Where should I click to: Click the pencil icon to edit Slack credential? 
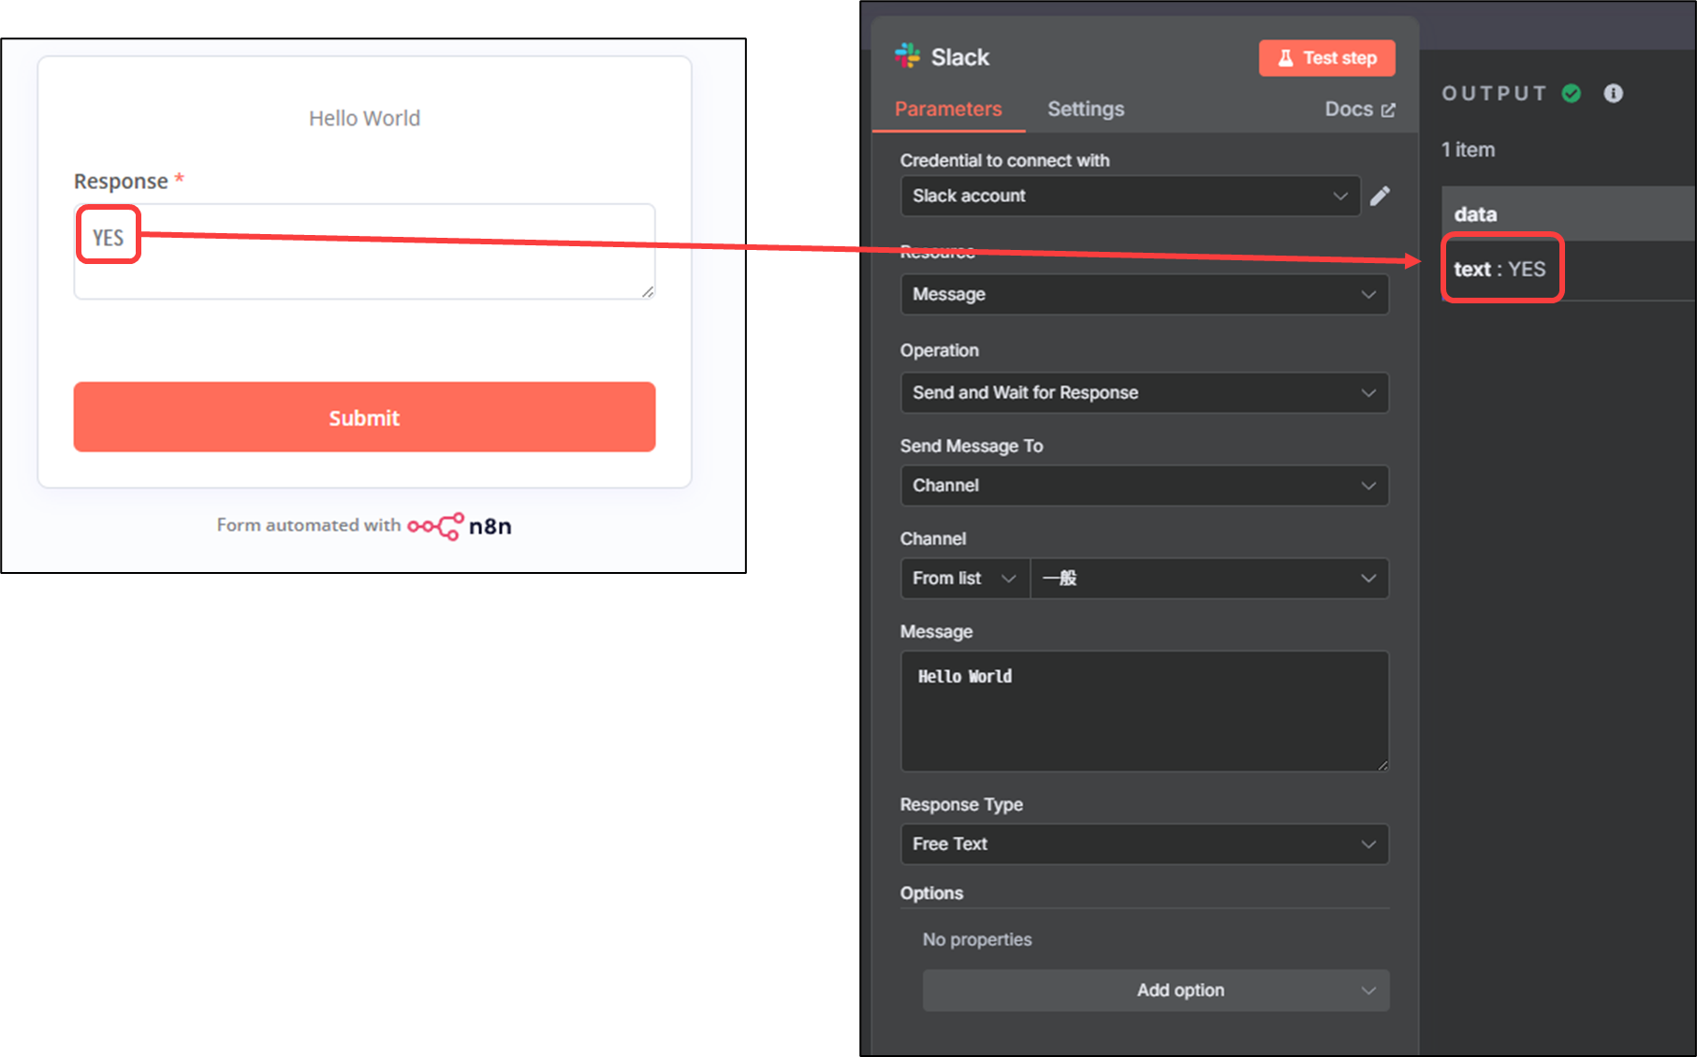pyautogui.click(x=1380, y=196)
